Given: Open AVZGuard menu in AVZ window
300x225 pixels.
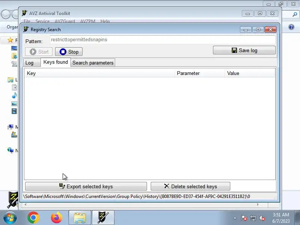Looking at the screenshot, I should click(x=64, y=21).
